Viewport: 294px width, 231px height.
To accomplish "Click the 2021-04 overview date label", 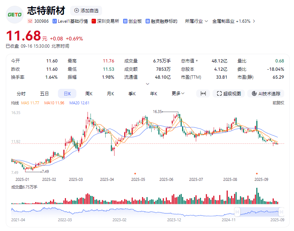I will (x=18, y=220).
